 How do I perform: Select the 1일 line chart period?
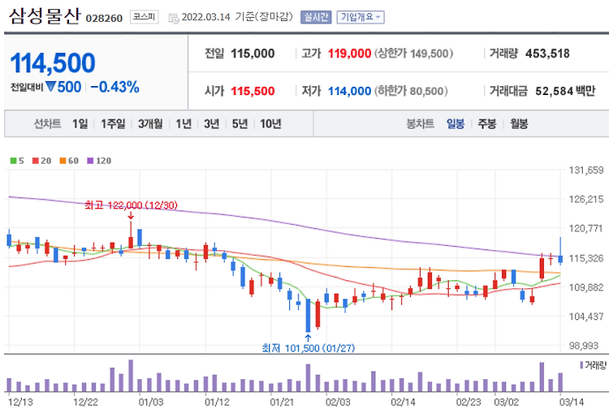(80, 124)
